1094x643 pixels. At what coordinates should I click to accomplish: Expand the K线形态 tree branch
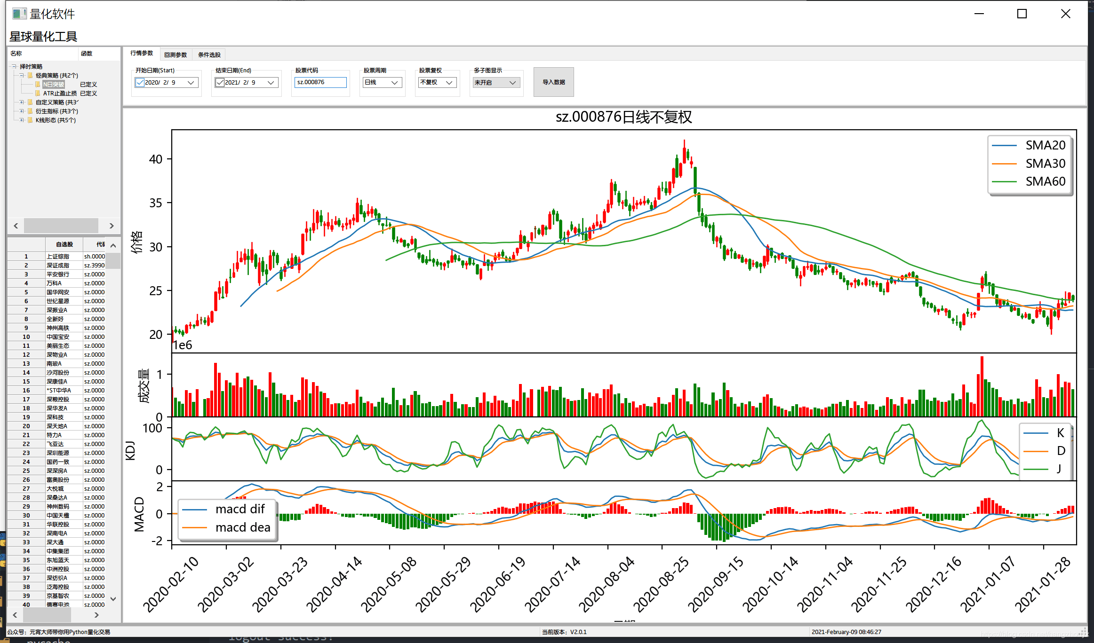click(x=22, y=120)
